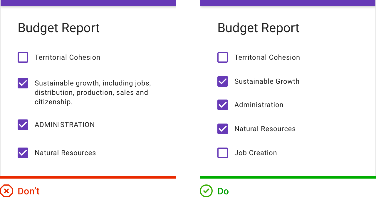Click the red bar under the left card
Viewport: 376px width, 202px height.
(x=88, y=177)
